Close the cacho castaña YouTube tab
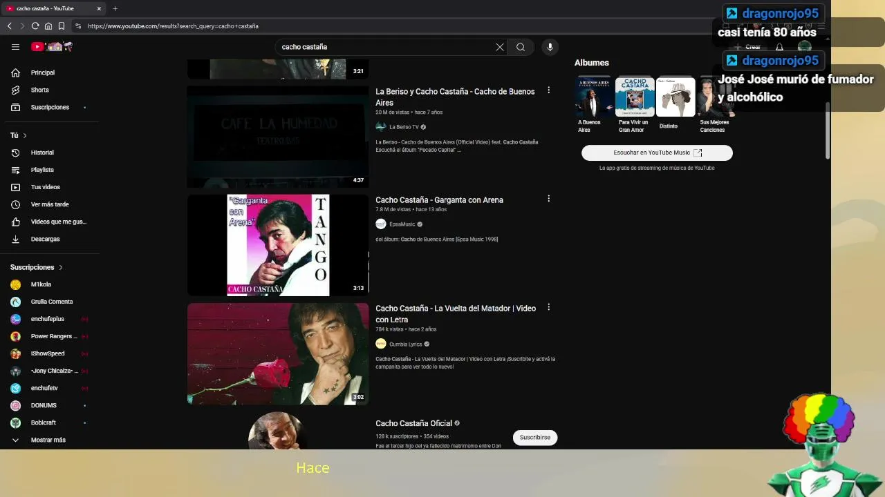885x497 pixels. pos(99,8)
